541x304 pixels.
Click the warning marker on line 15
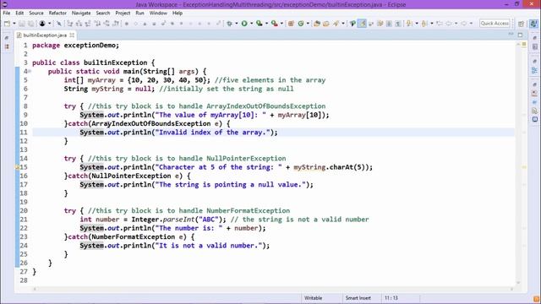tap(17, 167)
